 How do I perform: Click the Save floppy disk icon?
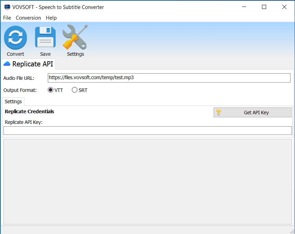(45, 37)
